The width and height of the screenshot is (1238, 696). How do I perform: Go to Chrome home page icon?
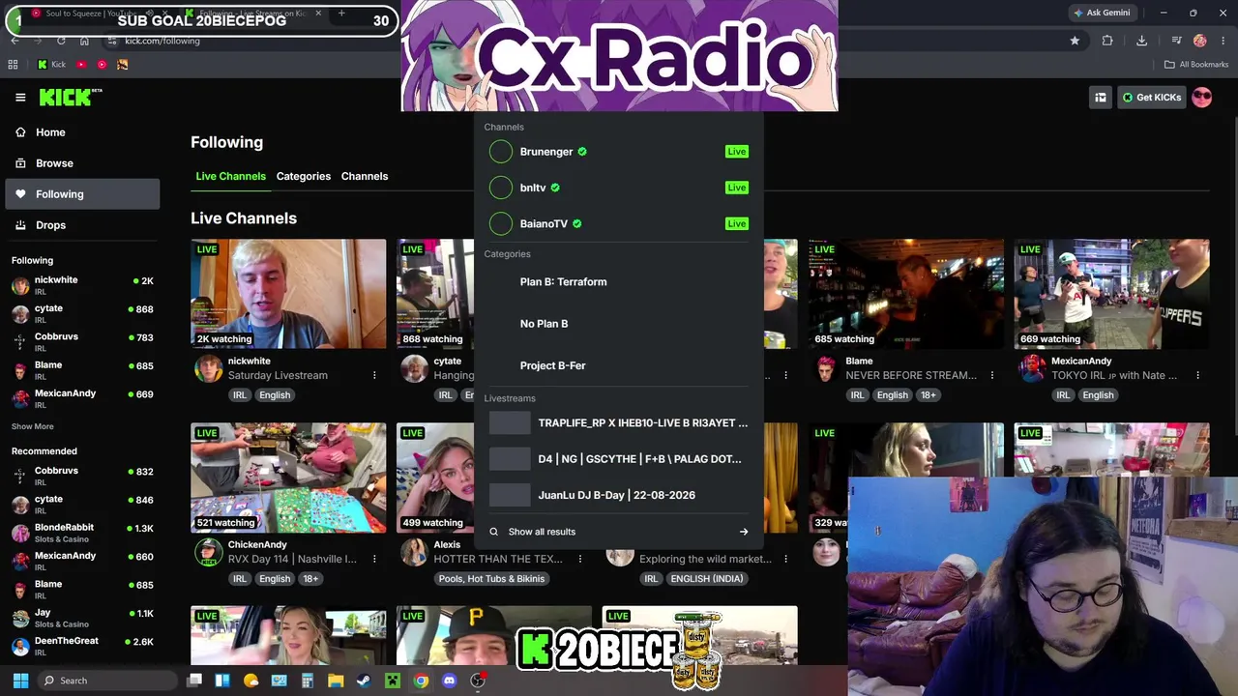pyautogui.click(x=84, y=41)
